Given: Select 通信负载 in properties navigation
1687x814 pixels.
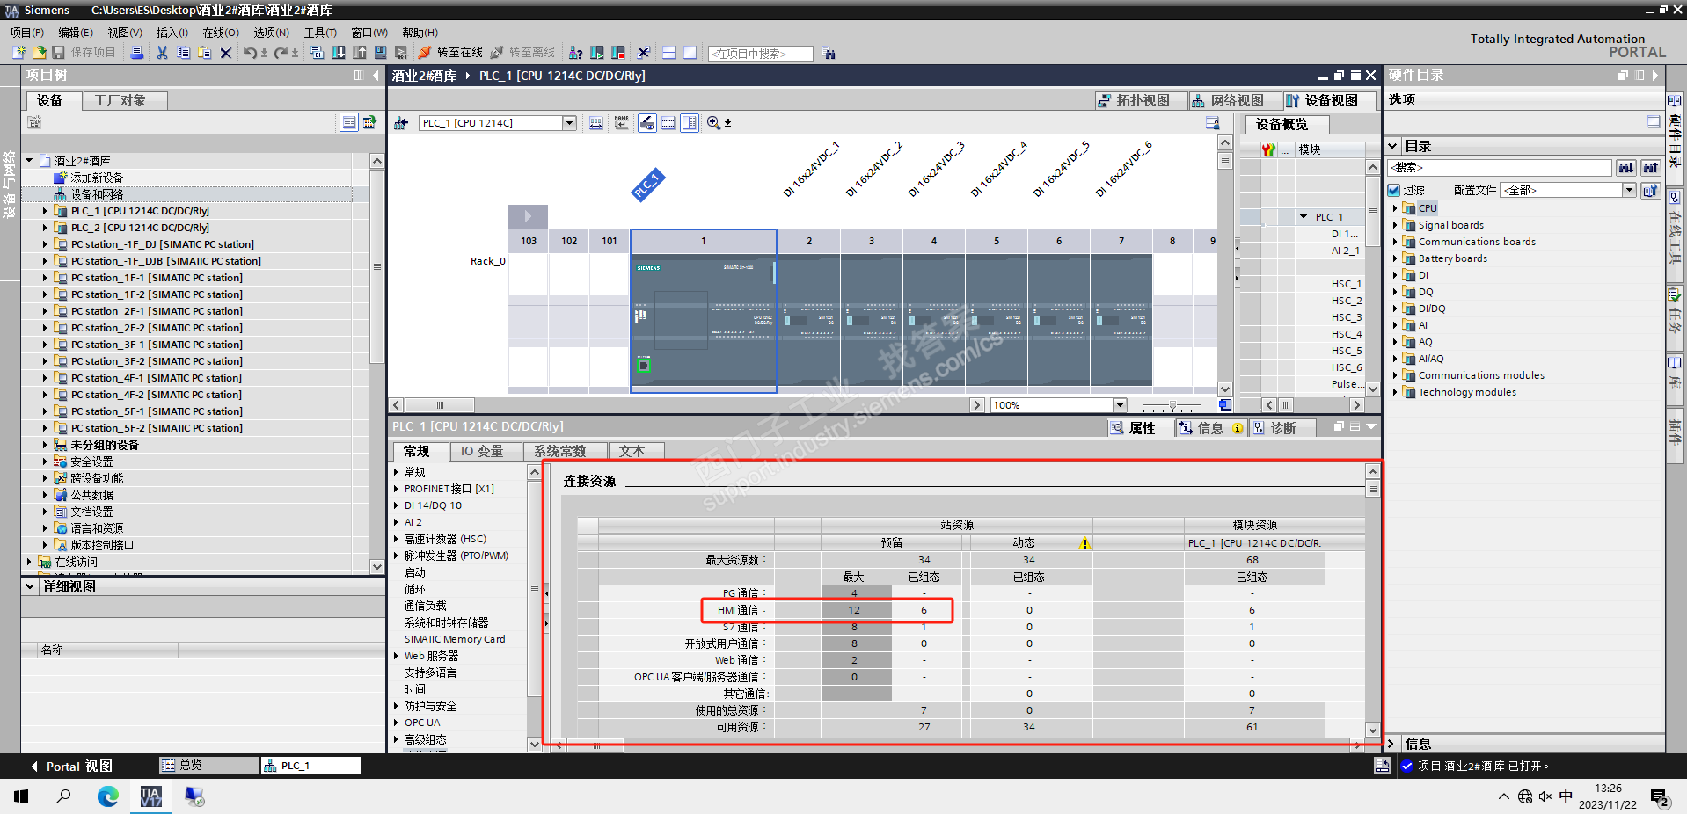Looking at the screenshot, I should coord(425,606).
